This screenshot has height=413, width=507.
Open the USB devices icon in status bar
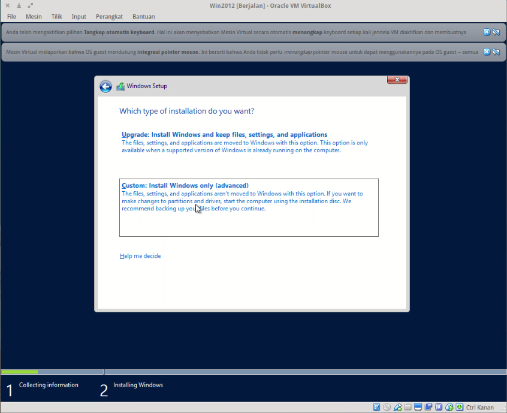click(438, 407)
